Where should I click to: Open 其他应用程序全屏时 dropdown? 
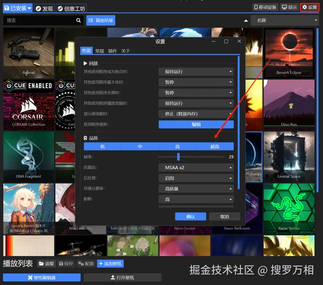pyautogui.click(x=196, y=93)
